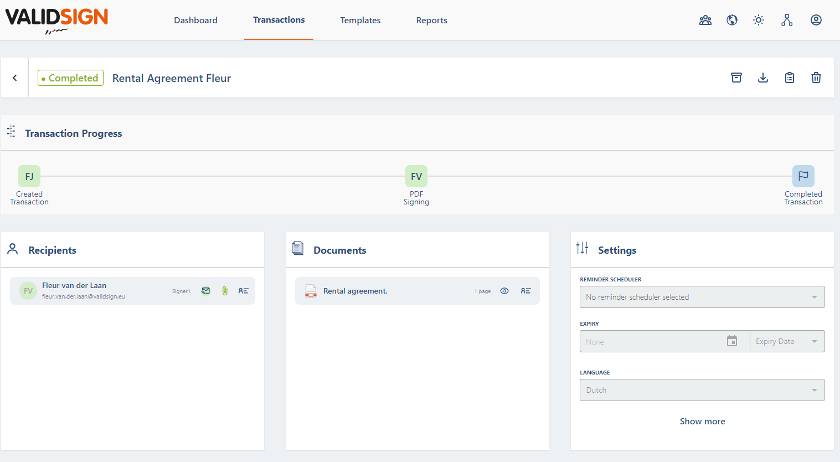Click the recipient details icon for Fleur
The width and height of the screenshot is (840, 462).
(244, 290)
